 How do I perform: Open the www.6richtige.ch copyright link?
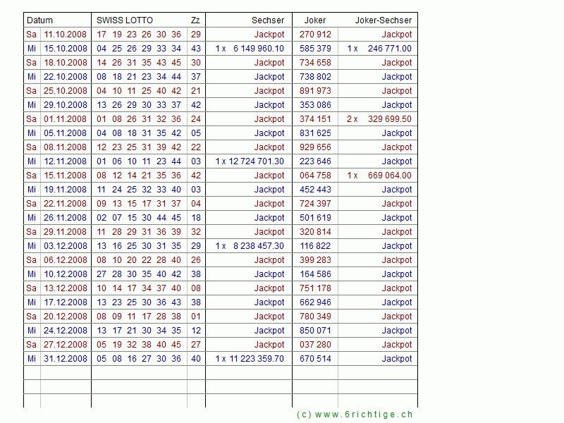[355, 415]
